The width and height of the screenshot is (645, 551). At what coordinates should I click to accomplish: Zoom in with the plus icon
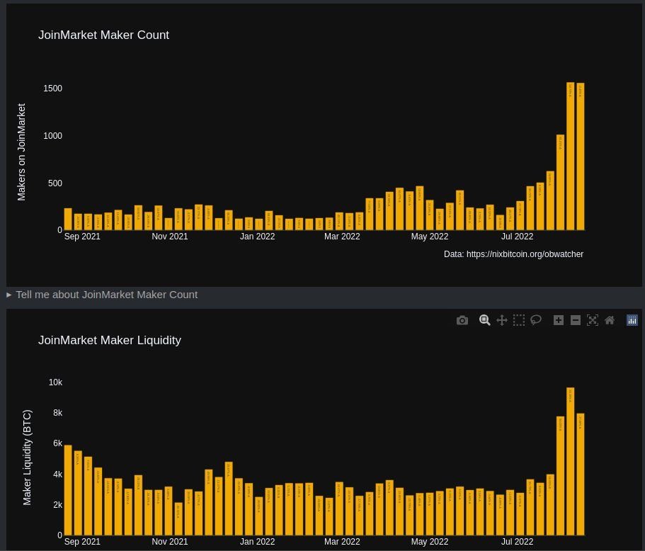[x=558, y=320]
